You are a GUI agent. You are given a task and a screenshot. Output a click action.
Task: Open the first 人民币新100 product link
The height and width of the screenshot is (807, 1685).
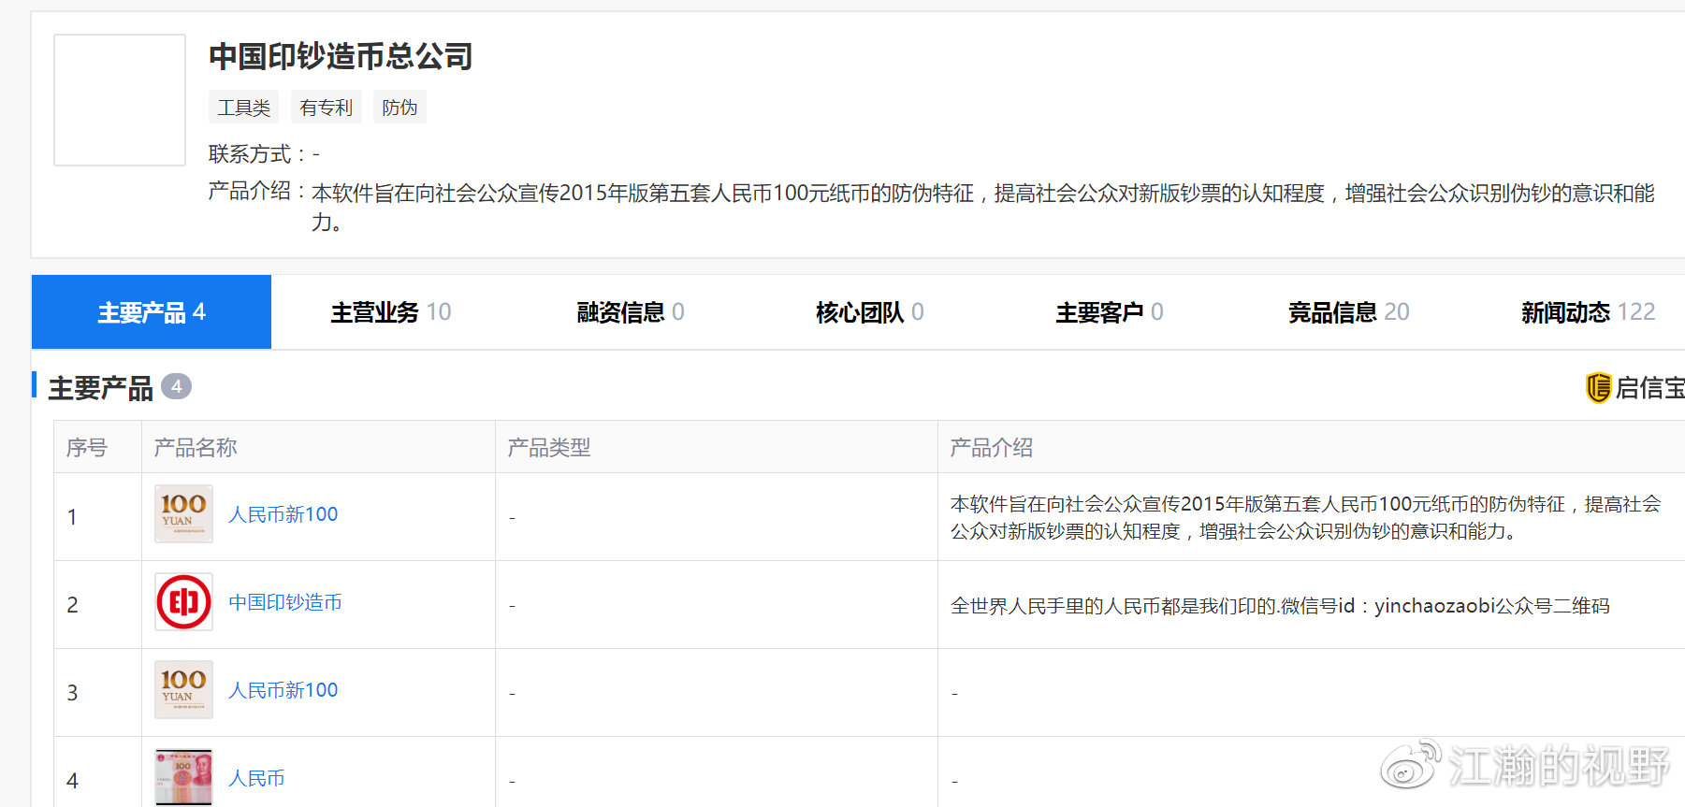click(283, 514)
